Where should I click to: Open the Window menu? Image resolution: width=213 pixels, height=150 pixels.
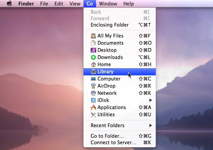108,4
